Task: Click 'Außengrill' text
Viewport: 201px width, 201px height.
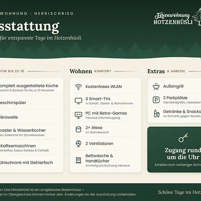Action: click(x=173, y=86)
